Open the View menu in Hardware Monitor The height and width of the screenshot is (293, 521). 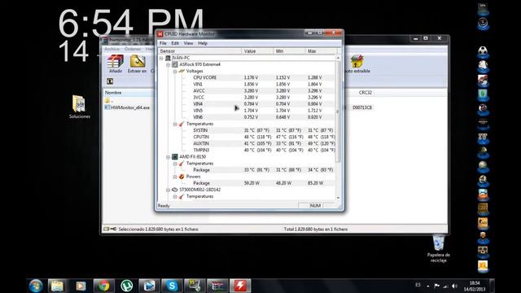188,43
